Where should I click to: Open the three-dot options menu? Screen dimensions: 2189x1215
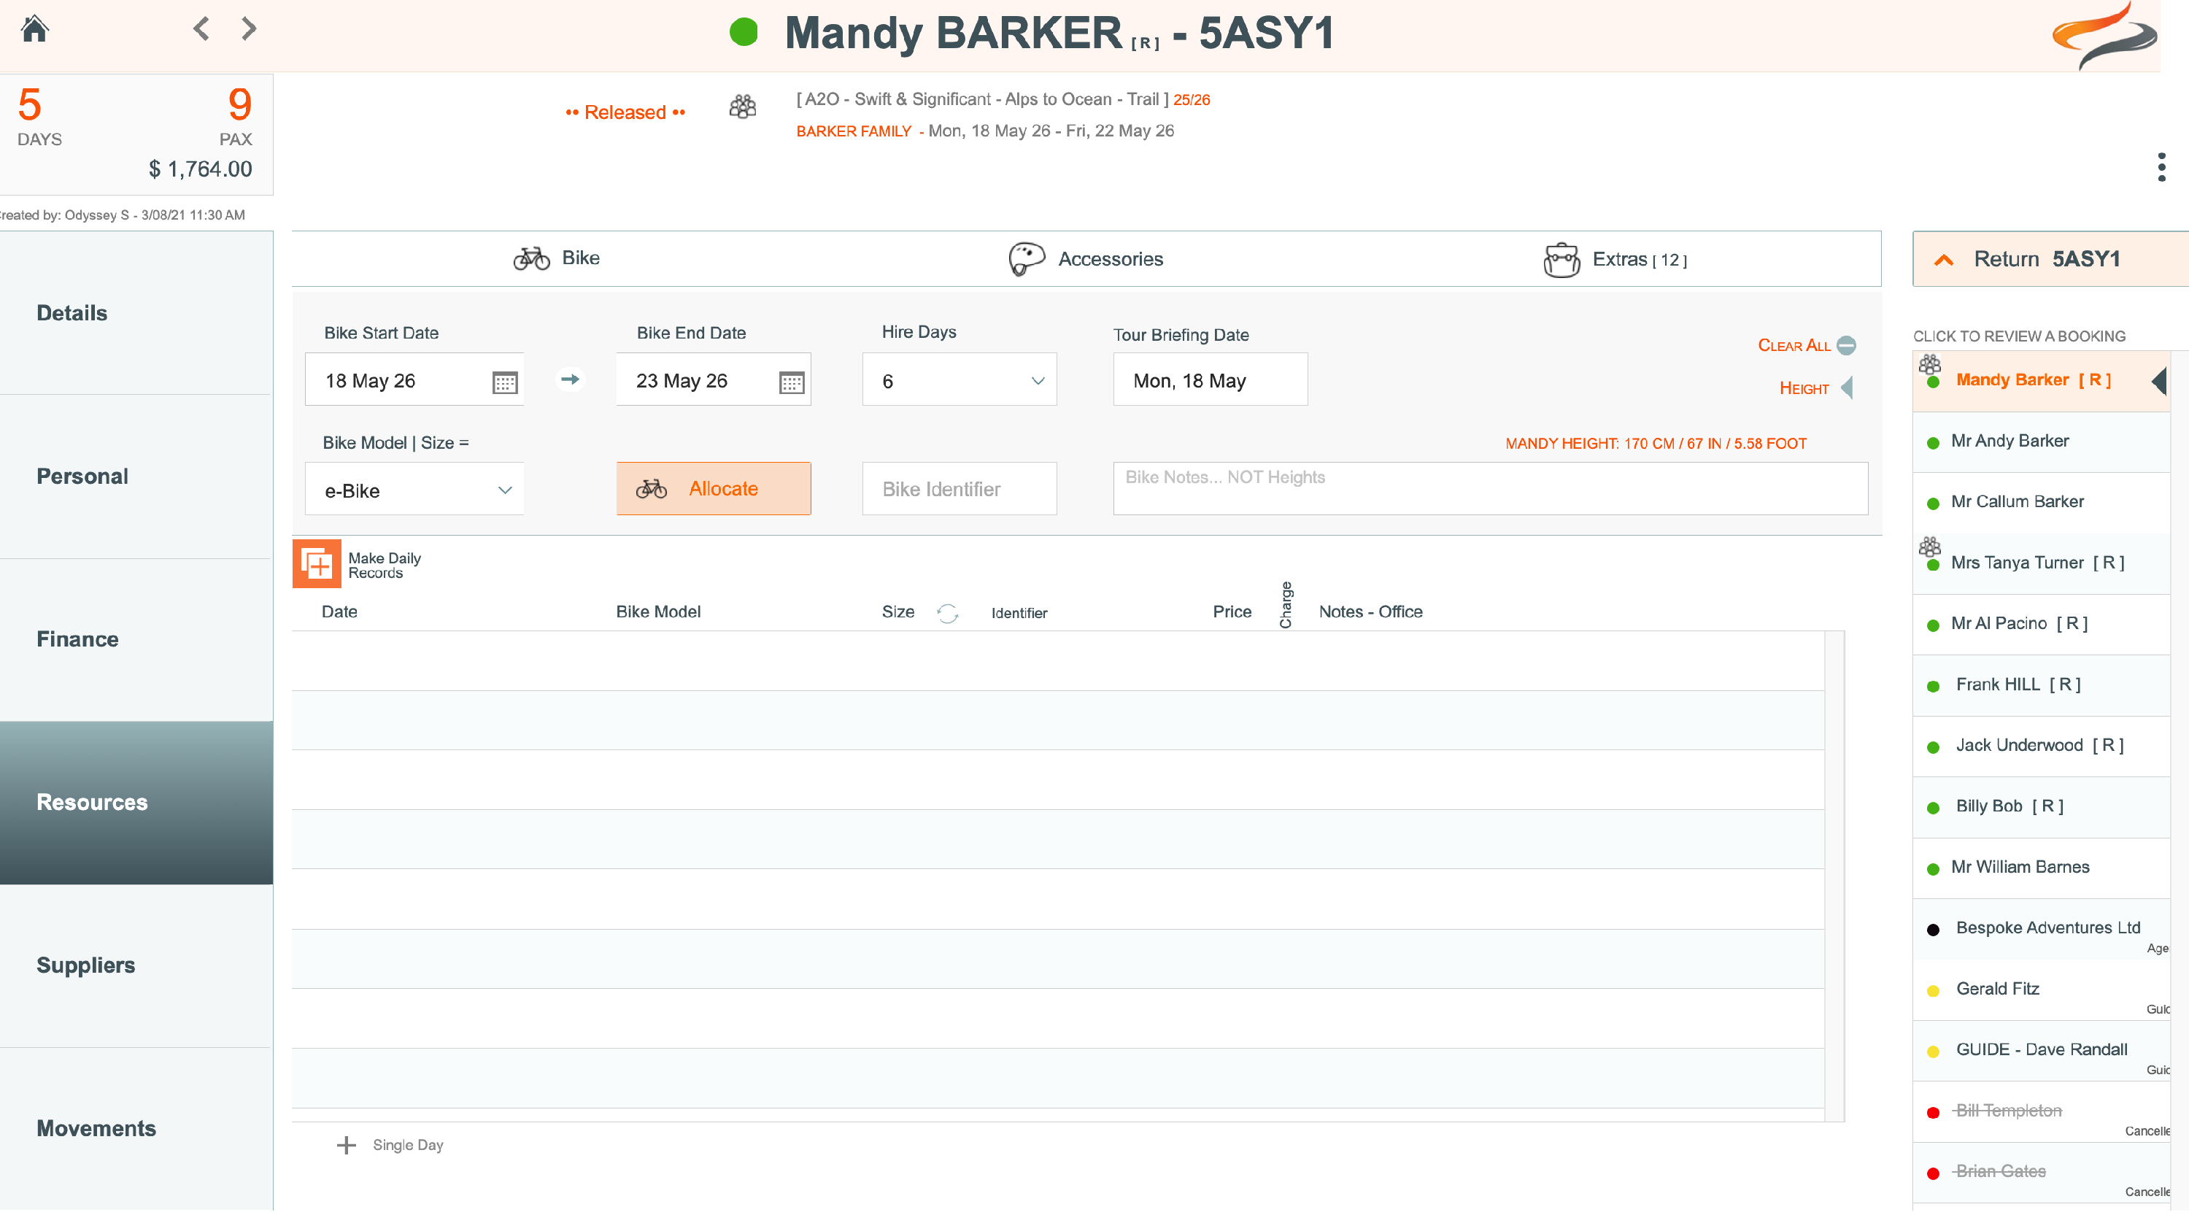(2161, 167)
